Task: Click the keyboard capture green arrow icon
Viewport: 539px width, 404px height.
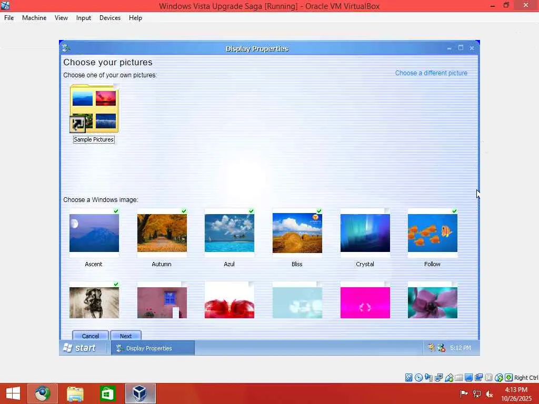Action: tap(509, 378)
